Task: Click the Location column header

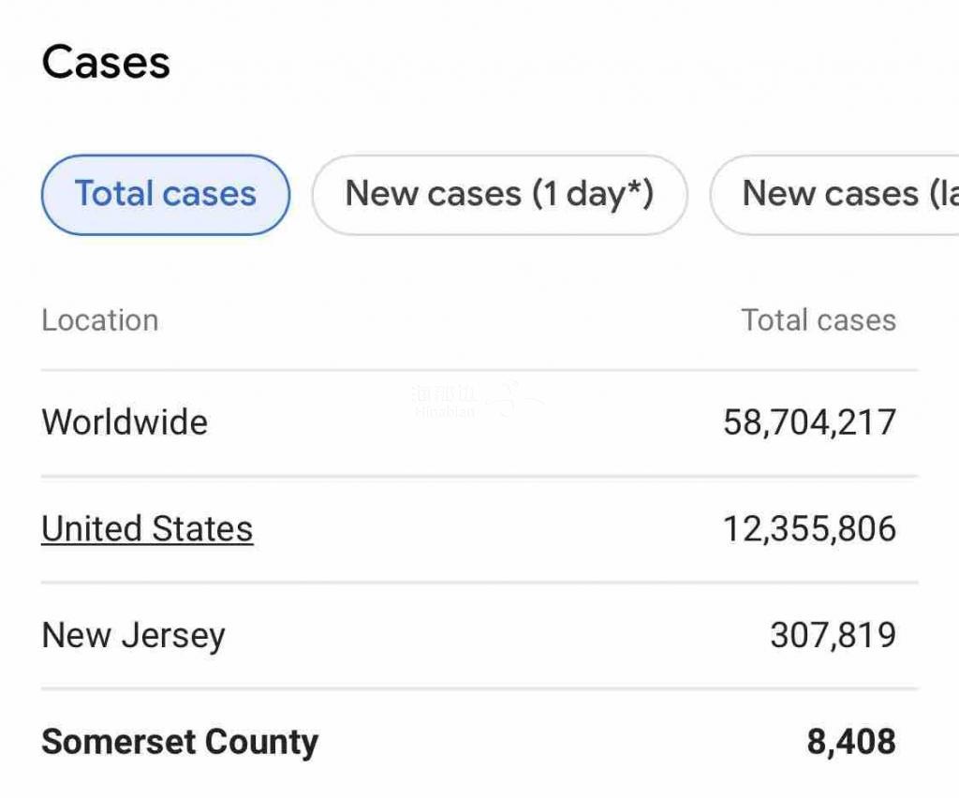Action: click(x=100, y=320)
